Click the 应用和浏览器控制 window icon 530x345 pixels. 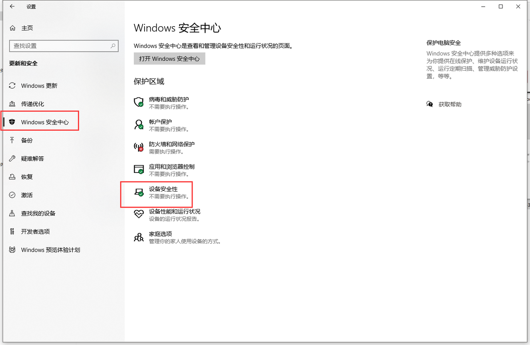click(x=139, y=169)
